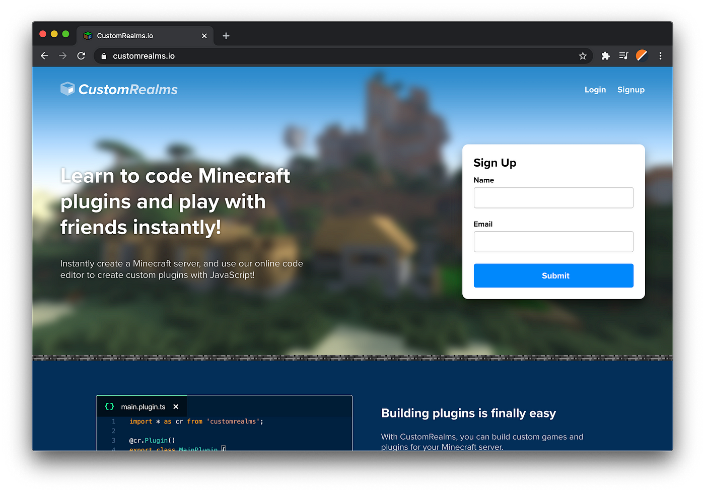Open the Signup link
Viewport: 705px width, 493px height.
(x=631, y=90)
